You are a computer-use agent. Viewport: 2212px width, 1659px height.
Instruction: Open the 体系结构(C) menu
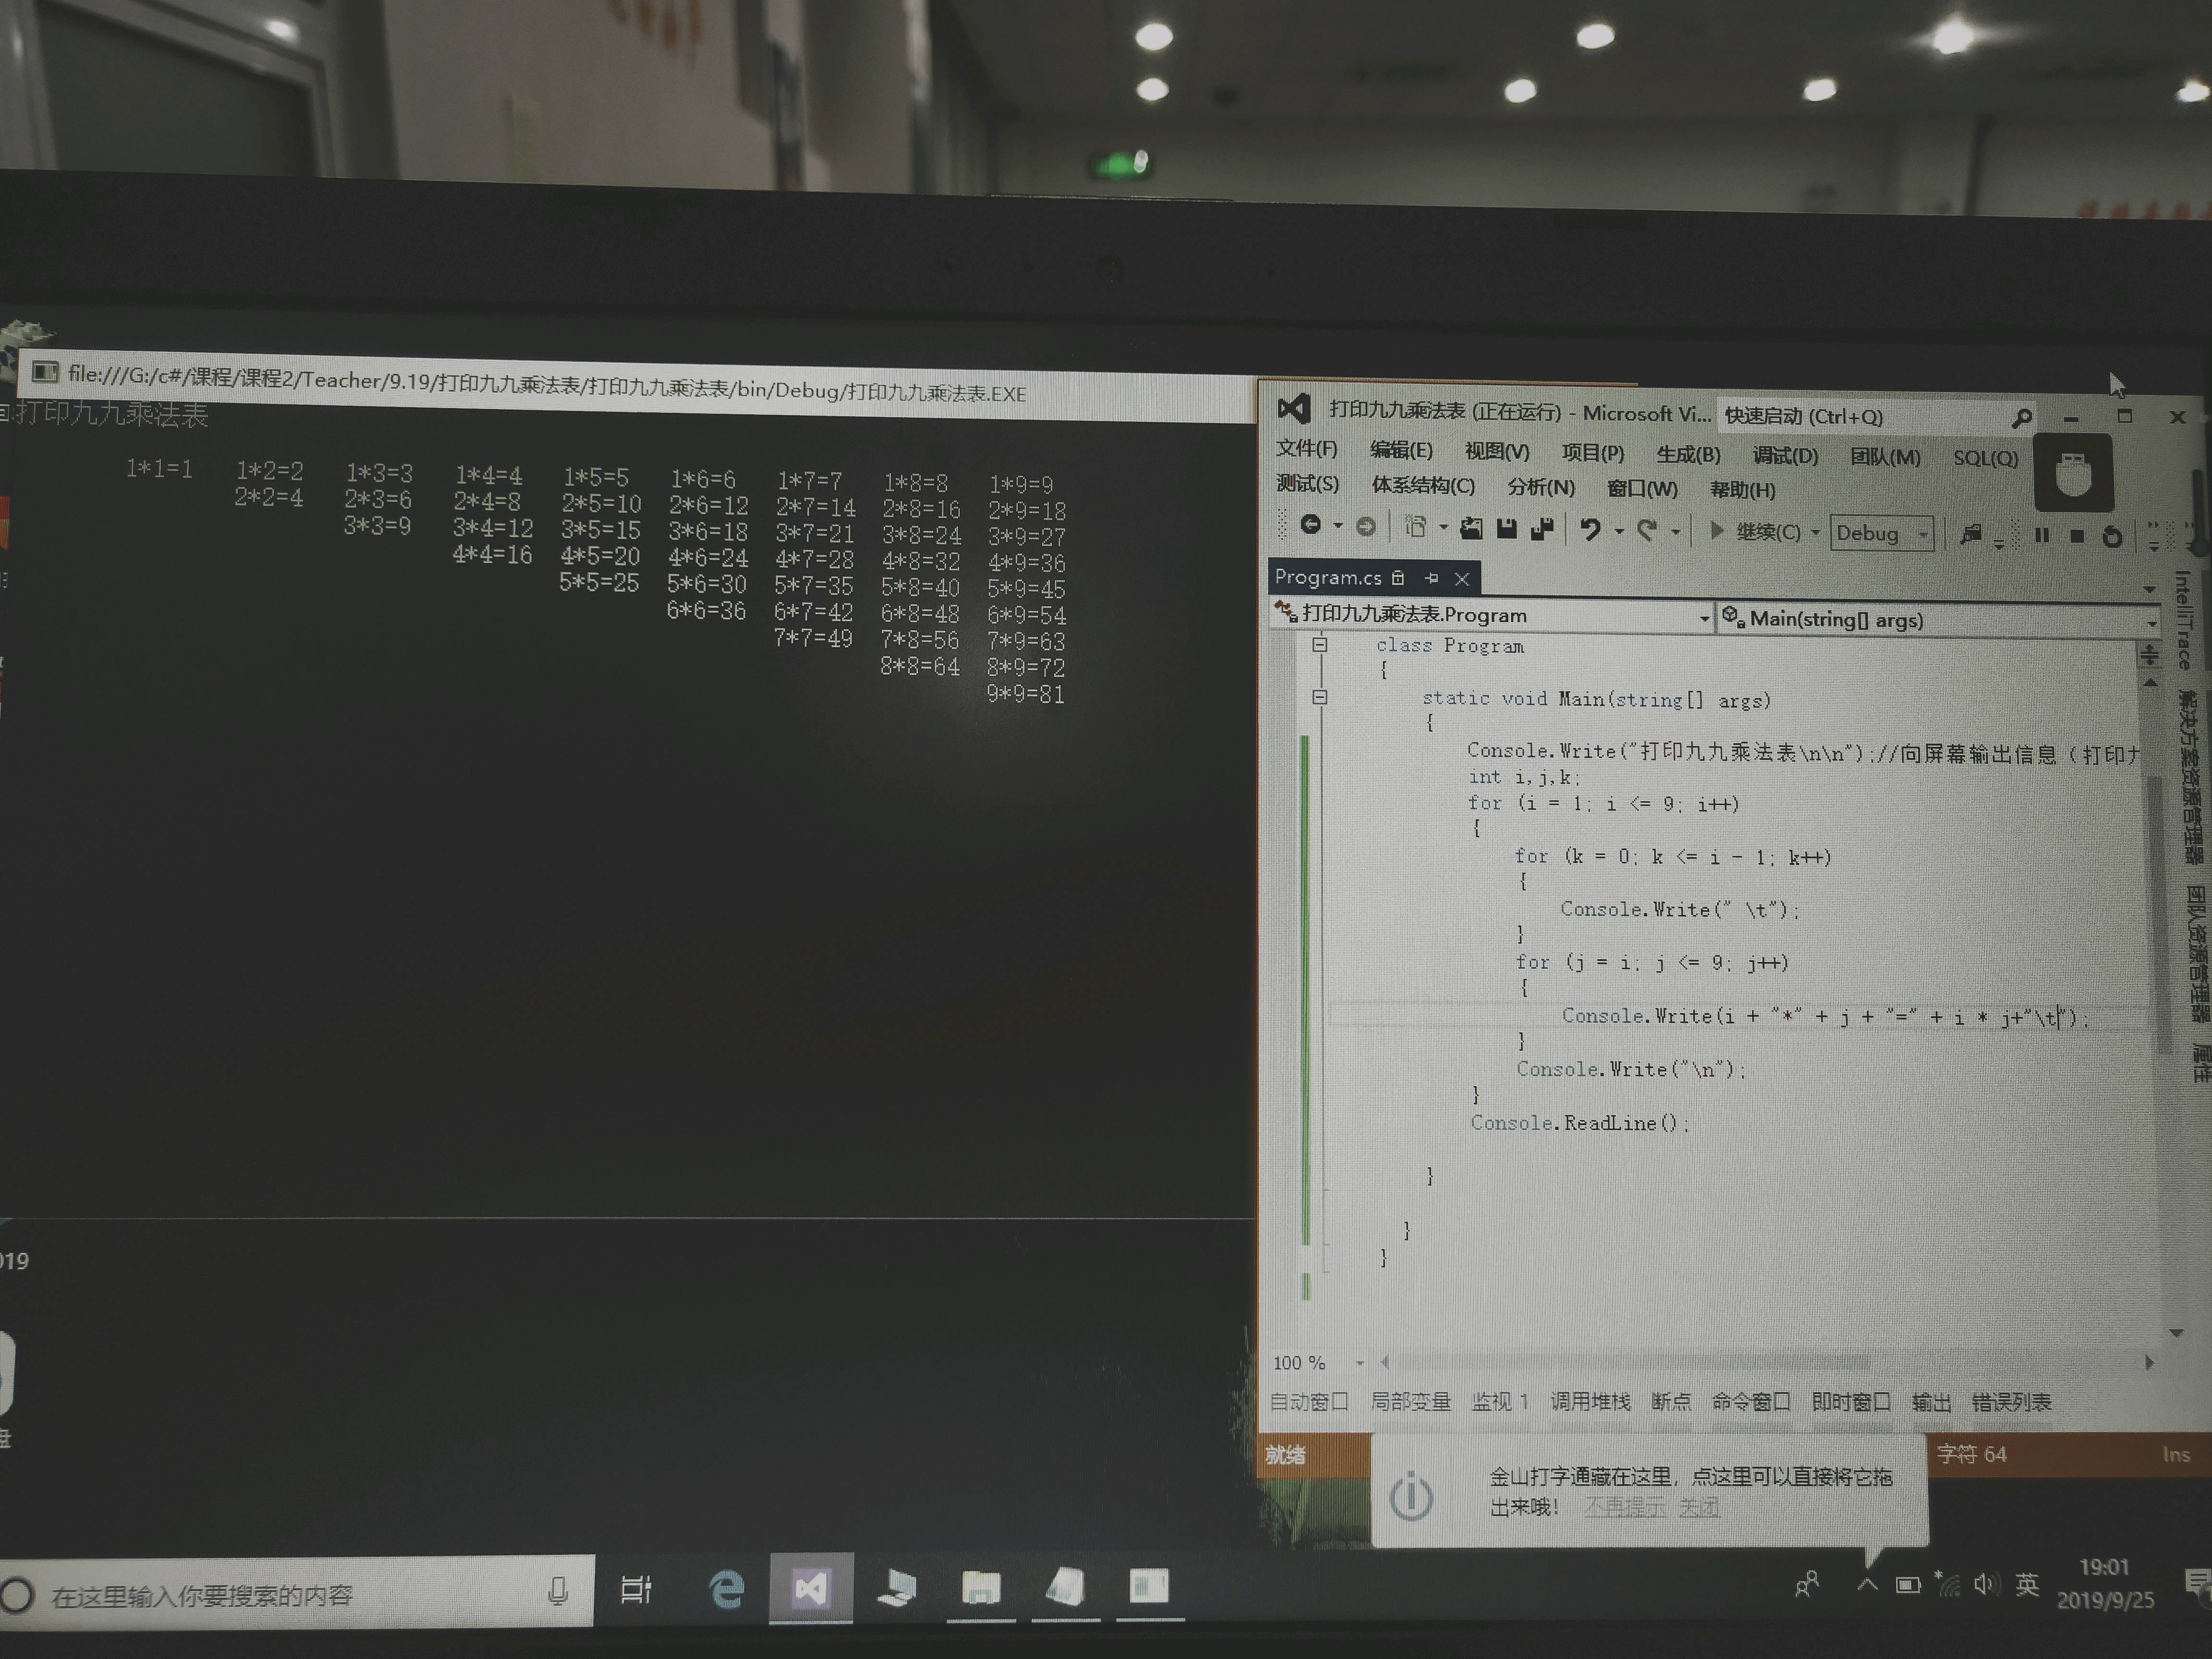tap(1423, 485)
